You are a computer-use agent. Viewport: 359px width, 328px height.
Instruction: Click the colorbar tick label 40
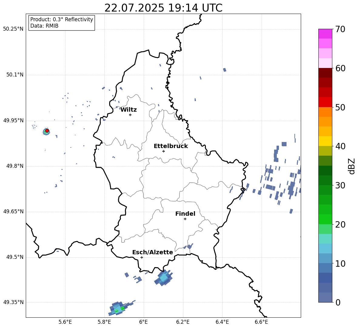(x=340, y=146)
